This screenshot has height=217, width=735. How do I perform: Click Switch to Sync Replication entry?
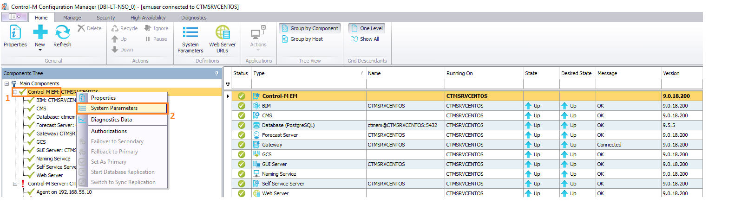[122, 182]
